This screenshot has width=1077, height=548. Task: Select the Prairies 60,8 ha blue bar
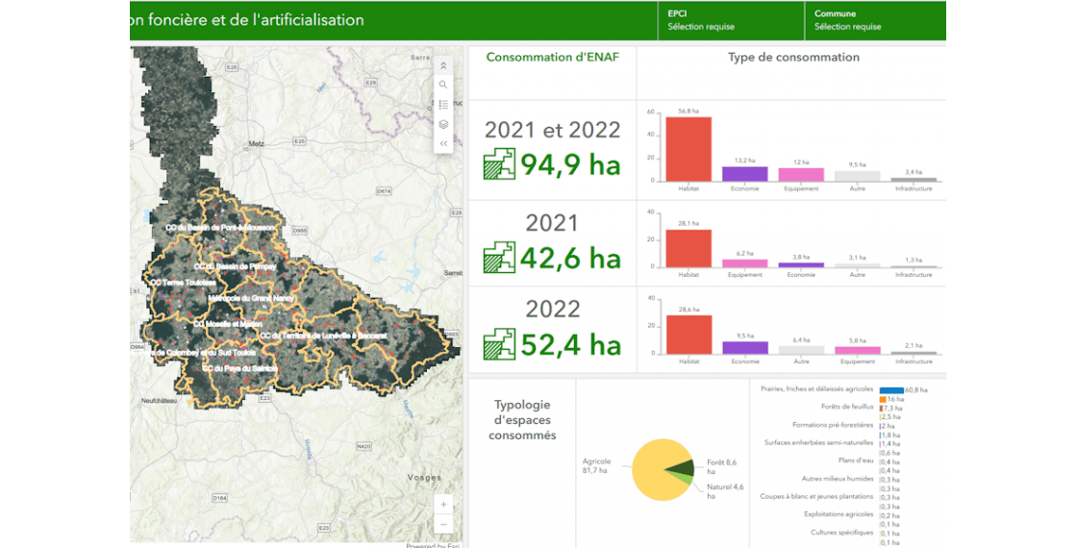[x=890, y=390]
